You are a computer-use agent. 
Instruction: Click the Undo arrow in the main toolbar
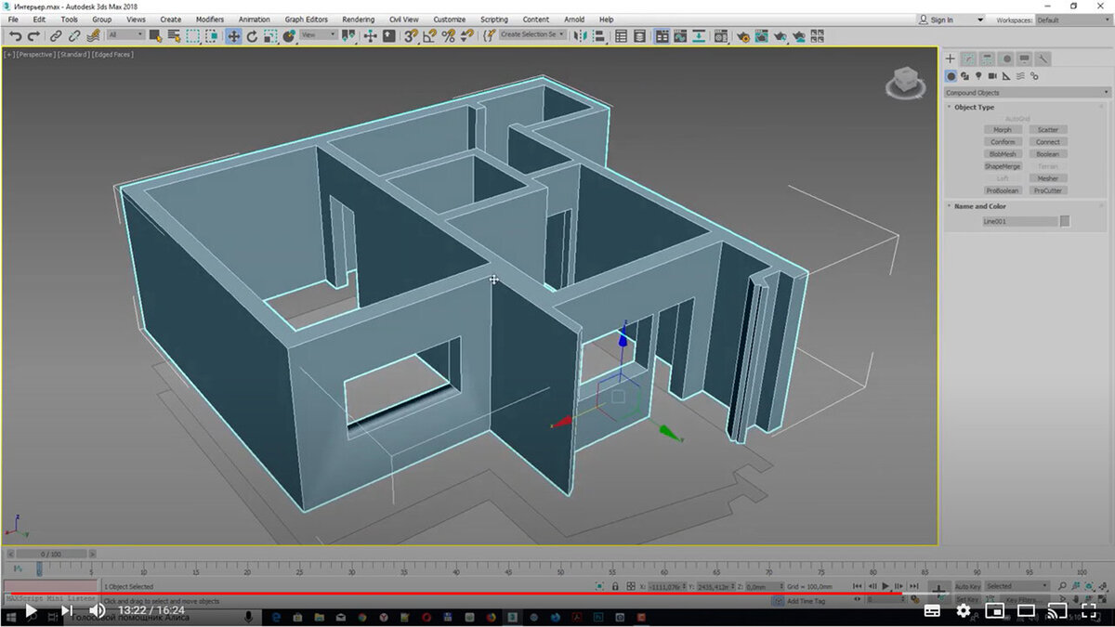(x=16, y=36)
